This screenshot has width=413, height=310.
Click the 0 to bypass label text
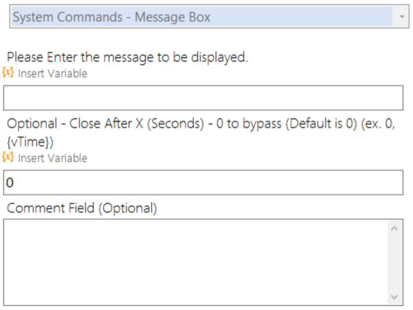[x=249, y=124]
